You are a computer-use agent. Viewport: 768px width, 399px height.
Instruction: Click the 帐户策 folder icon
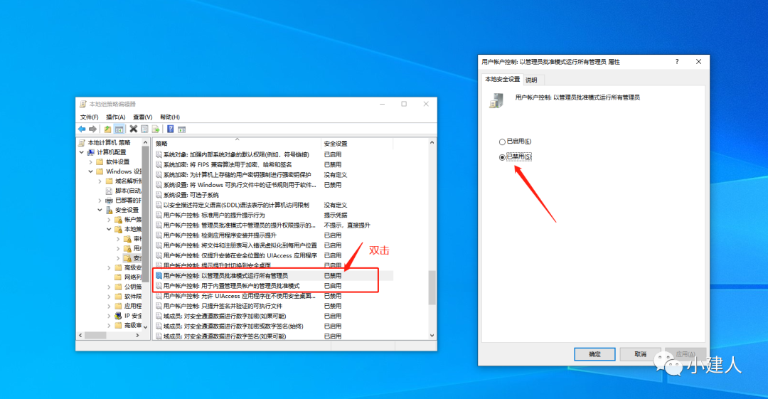click(118, 220)
